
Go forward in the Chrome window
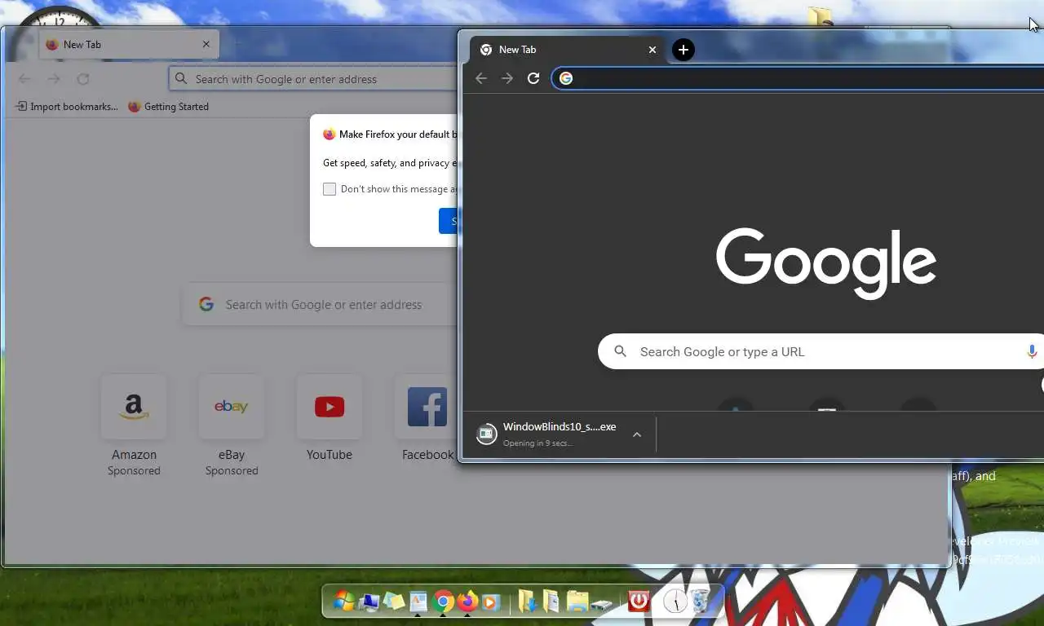point(507,78)
